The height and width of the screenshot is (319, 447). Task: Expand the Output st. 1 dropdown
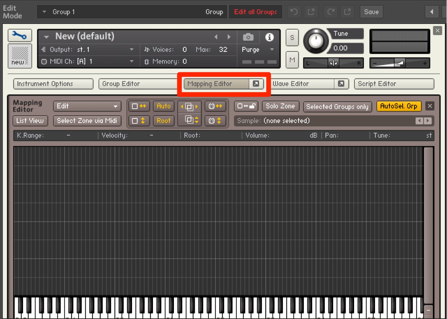tap(132, 50)
